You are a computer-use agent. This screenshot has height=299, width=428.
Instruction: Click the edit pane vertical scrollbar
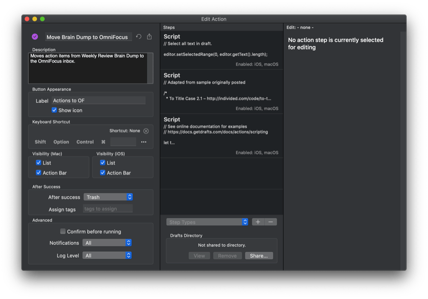403,150
